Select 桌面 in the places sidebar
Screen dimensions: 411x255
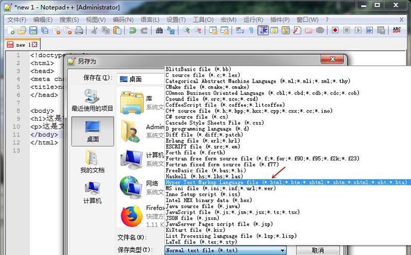click(92, 131)
